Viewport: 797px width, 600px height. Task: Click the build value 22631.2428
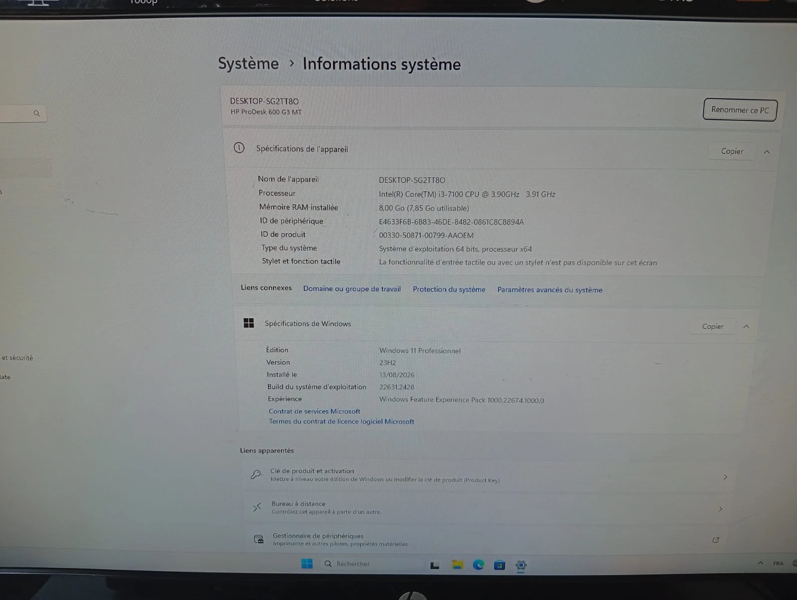[397, 387]
